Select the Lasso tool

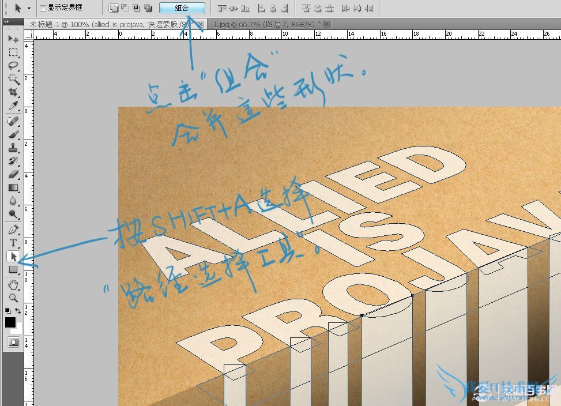13,66
